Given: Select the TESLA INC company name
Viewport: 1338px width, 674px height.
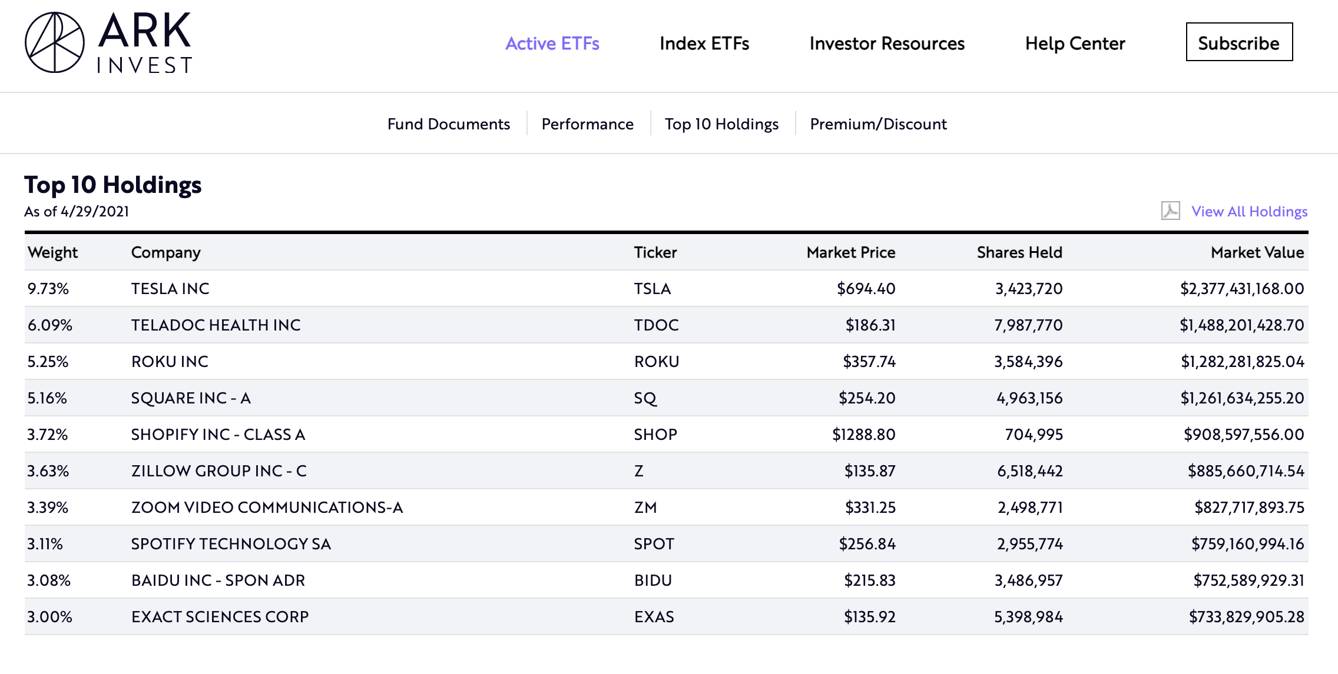Looking at the screenshot, I should tap(170, 289).
